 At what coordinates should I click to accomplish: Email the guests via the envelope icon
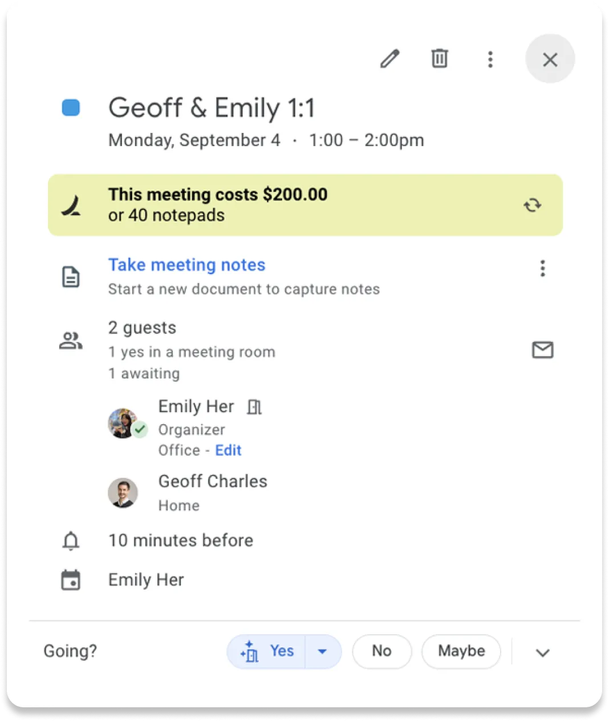542,350
